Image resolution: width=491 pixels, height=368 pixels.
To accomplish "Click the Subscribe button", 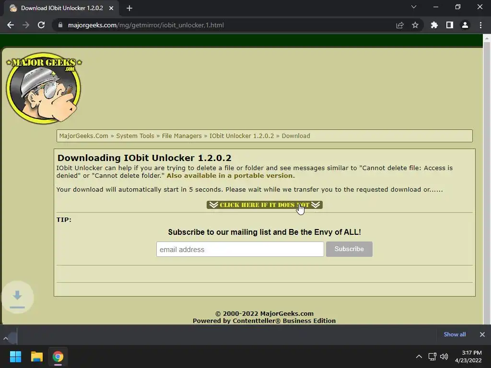I will tap(349, 249).
